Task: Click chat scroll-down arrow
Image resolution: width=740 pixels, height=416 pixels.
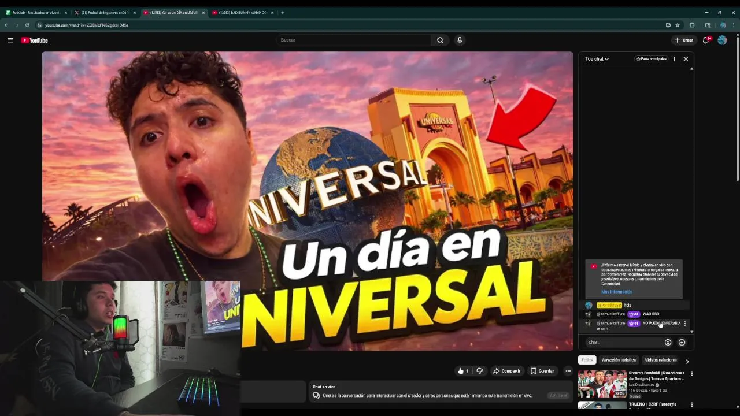Action: [x=691, y=332]
